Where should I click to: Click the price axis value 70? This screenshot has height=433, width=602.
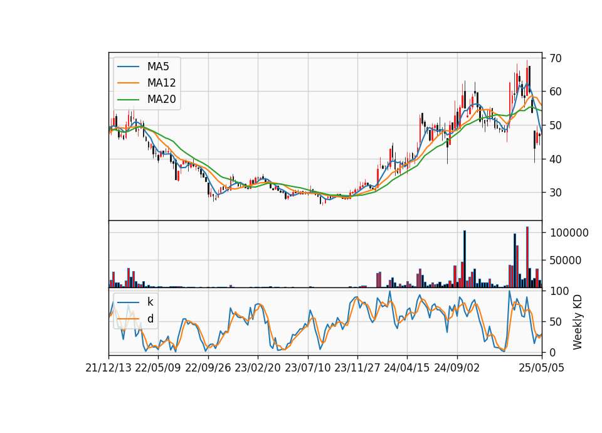point(555,58)
